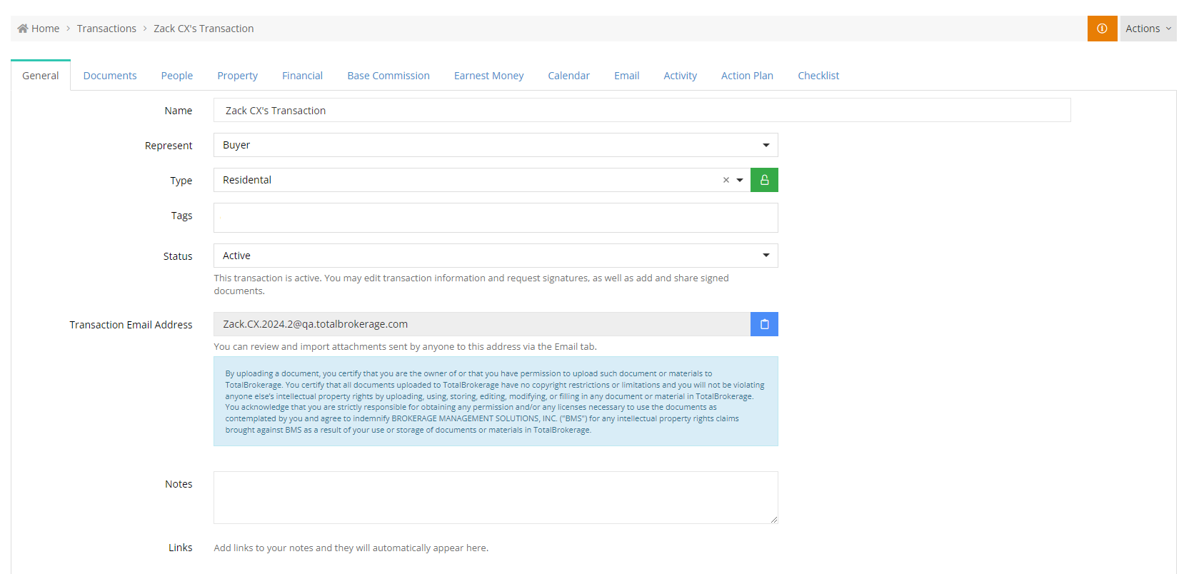Click the 'Add links to your notes' text

click(x=351, y=548)
